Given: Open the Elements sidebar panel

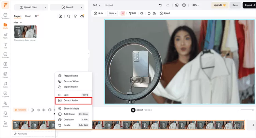Looking at the screenshot, I should point(5,104).
